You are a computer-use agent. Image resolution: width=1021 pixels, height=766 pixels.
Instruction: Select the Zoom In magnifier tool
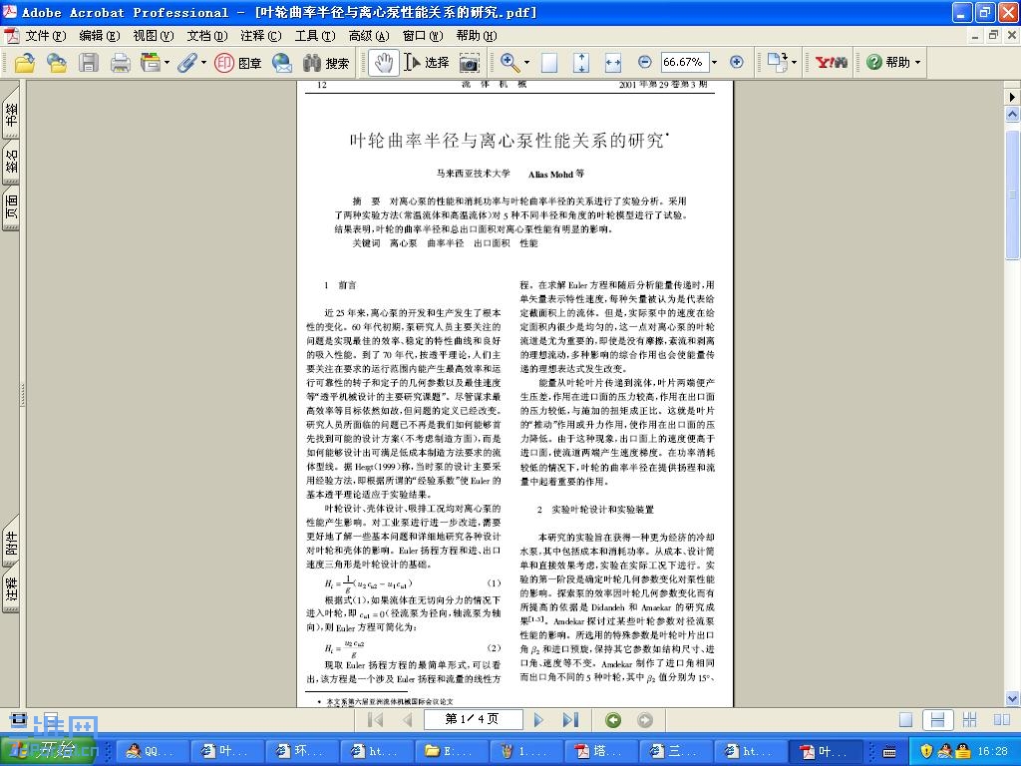[510, 63]
